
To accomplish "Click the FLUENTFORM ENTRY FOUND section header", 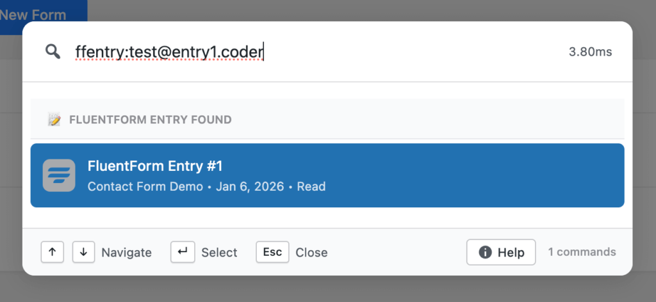I will point(150,120).
